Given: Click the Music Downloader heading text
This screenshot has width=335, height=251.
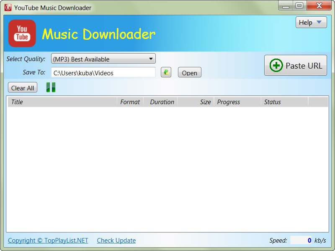Looking at the screenshot, I should click(99, 34).
